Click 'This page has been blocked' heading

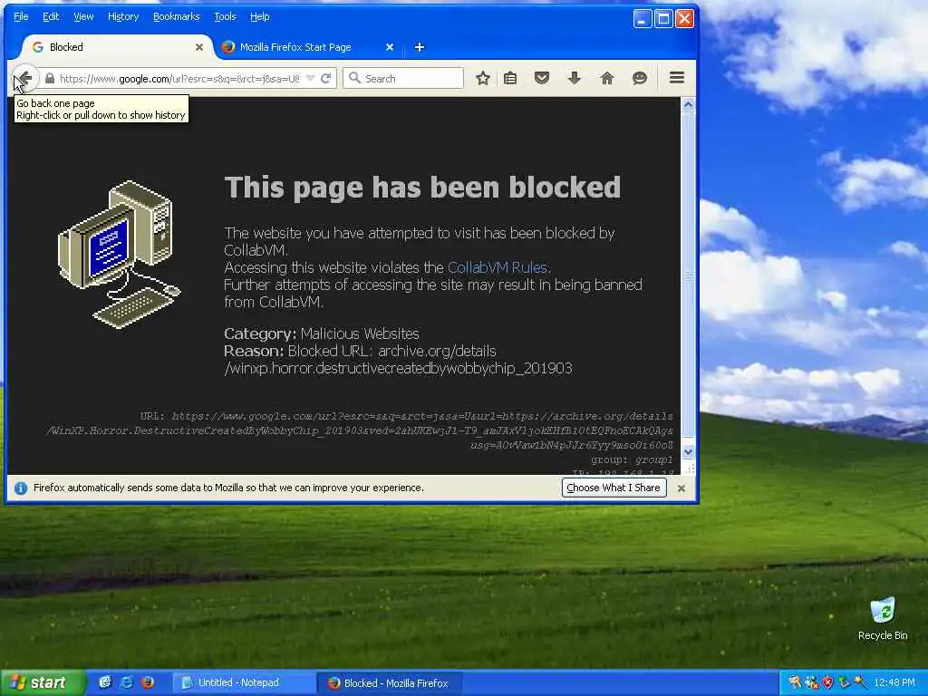pyautogui.click(x=422, y=188)
